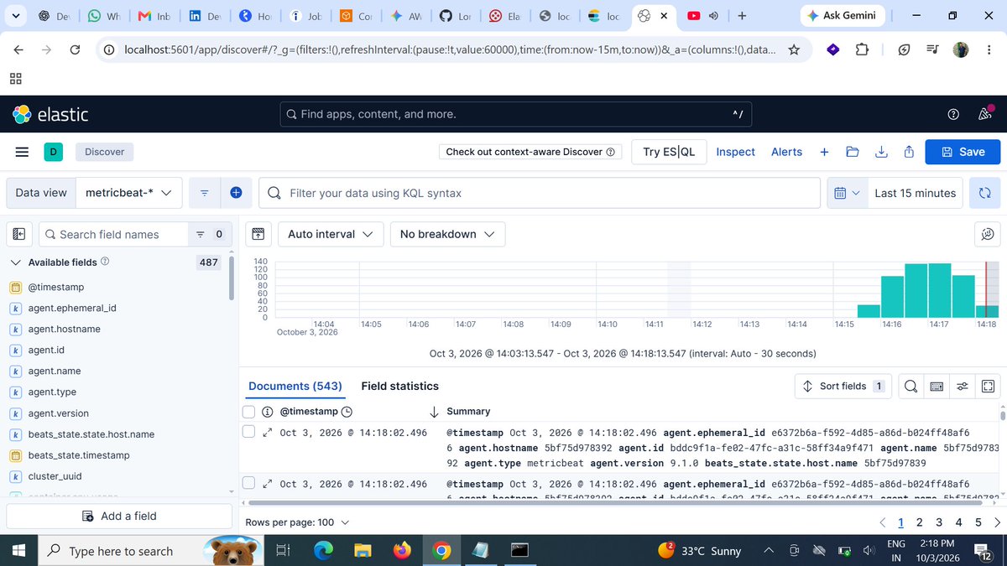This screenshot has width=1007, height=566.
Task: Open Inspect from the top menu
Action: tap(735, 152)
